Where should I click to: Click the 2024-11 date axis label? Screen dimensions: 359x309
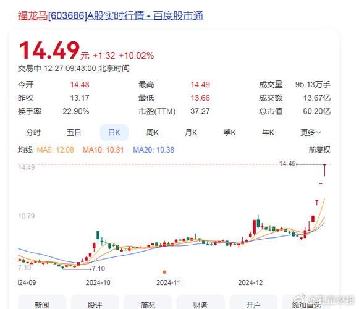(x=168, y=282)
